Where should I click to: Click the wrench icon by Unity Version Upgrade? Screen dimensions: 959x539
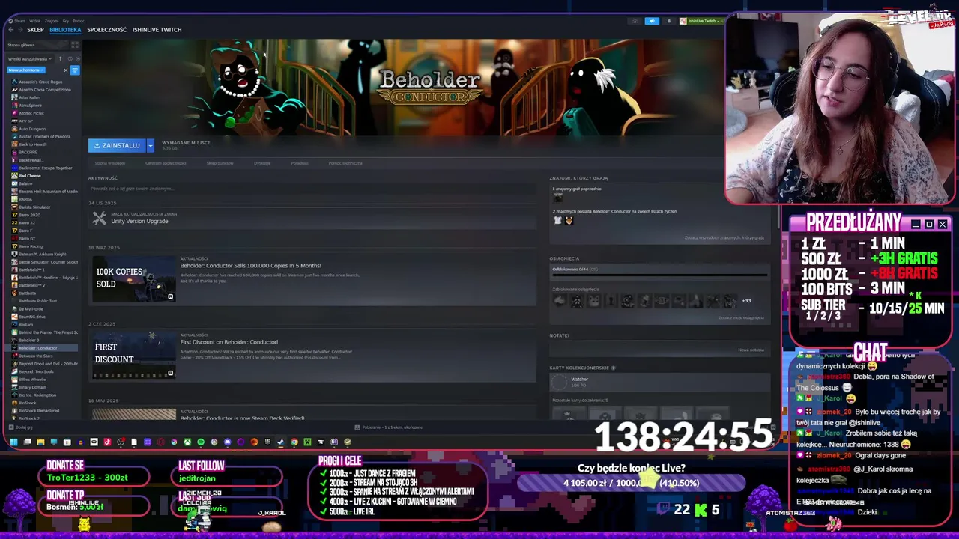point(100,218)
